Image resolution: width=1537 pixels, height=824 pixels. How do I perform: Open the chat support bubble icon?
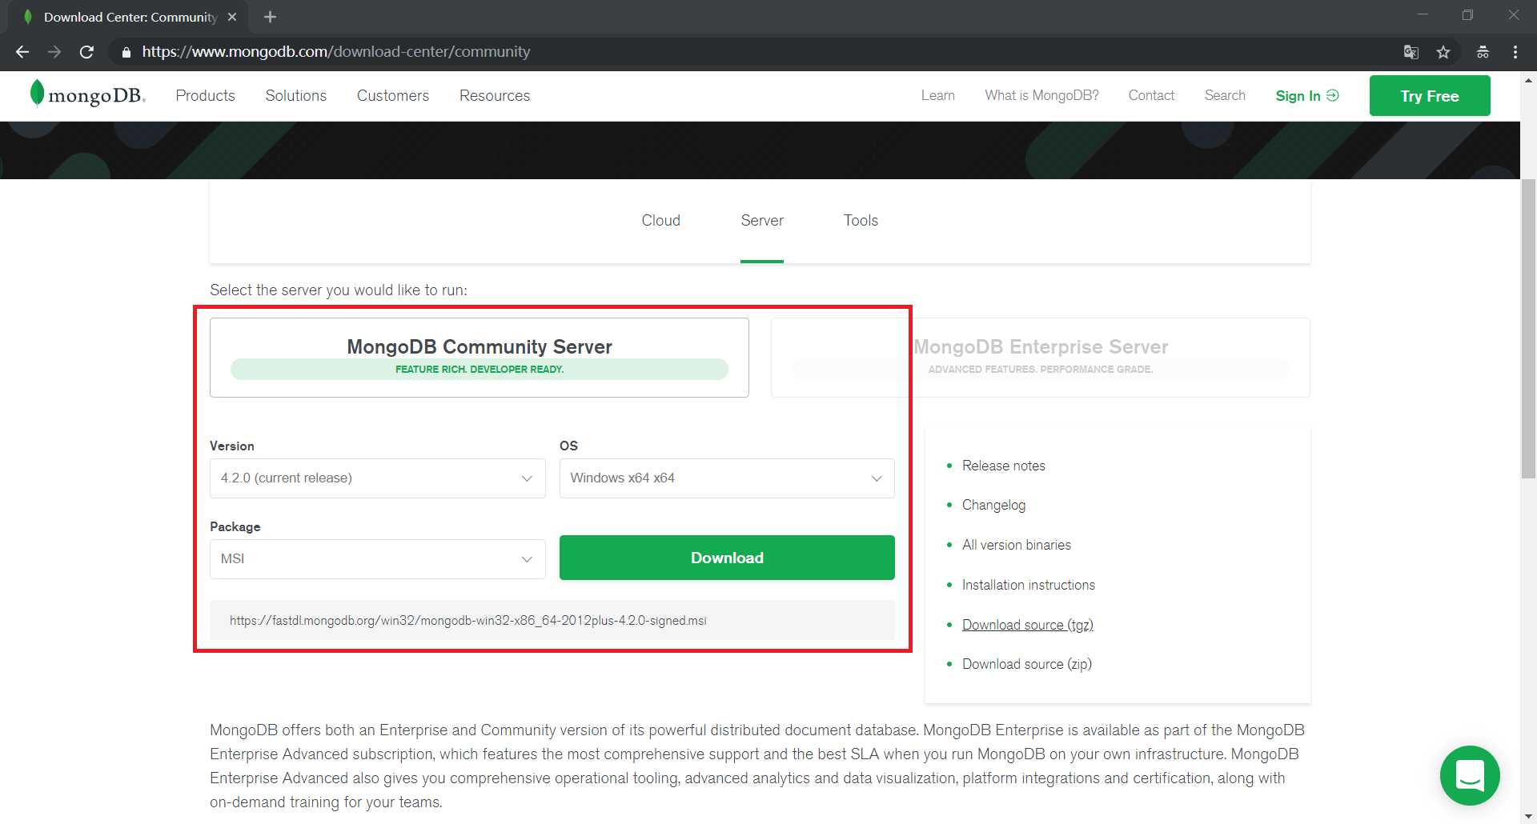pyautogui.click(x=1470, y=775)
